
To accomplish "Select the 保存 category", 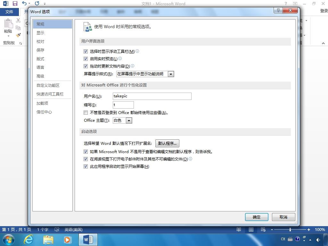I will (x=52, y=50).
